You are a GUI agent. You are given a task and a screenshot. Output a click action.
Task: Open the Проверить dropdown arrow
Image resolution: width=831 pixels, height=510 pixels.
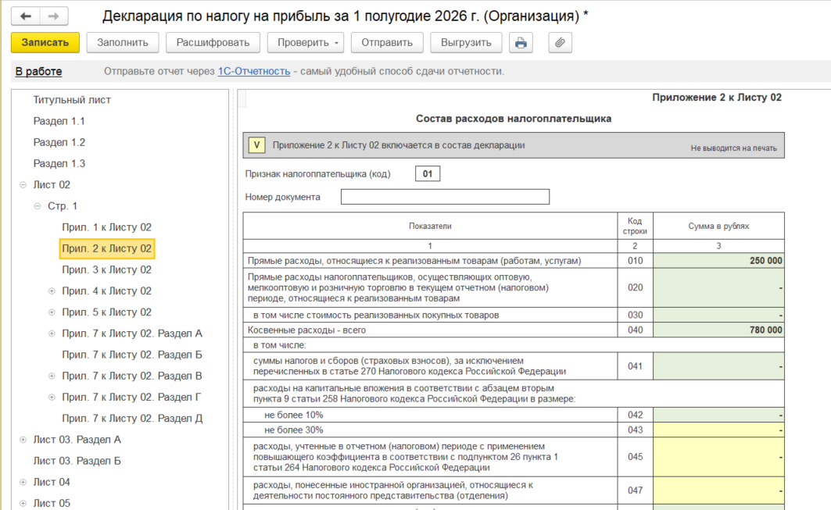tap(336, 43)
